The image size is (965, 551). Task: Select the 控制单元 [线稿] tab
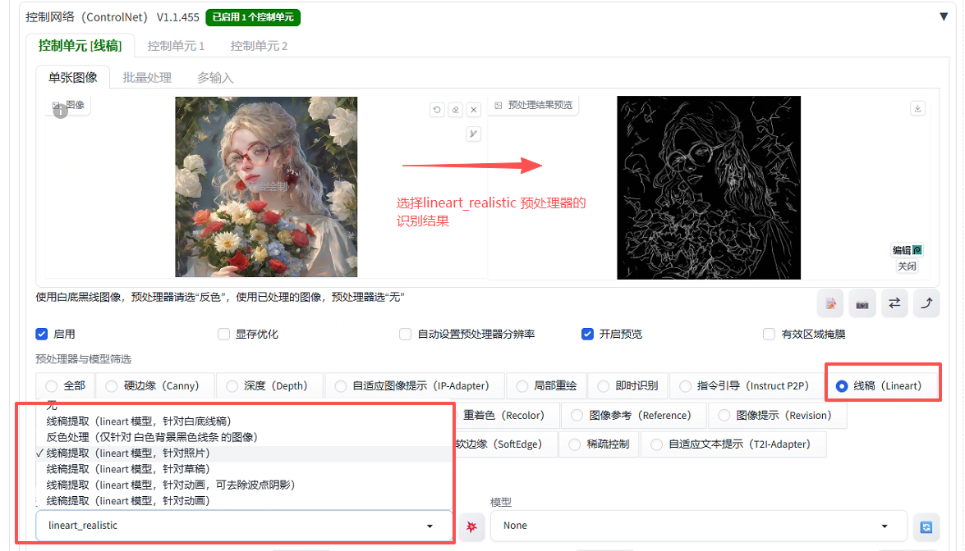80,46
